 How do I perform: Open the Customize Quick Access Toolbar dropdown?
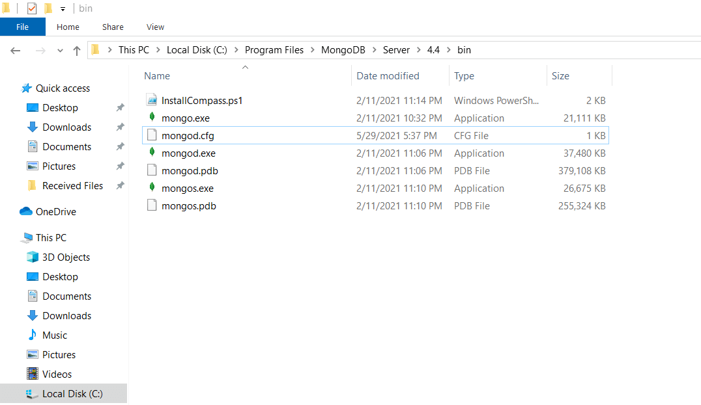point(63,8)
